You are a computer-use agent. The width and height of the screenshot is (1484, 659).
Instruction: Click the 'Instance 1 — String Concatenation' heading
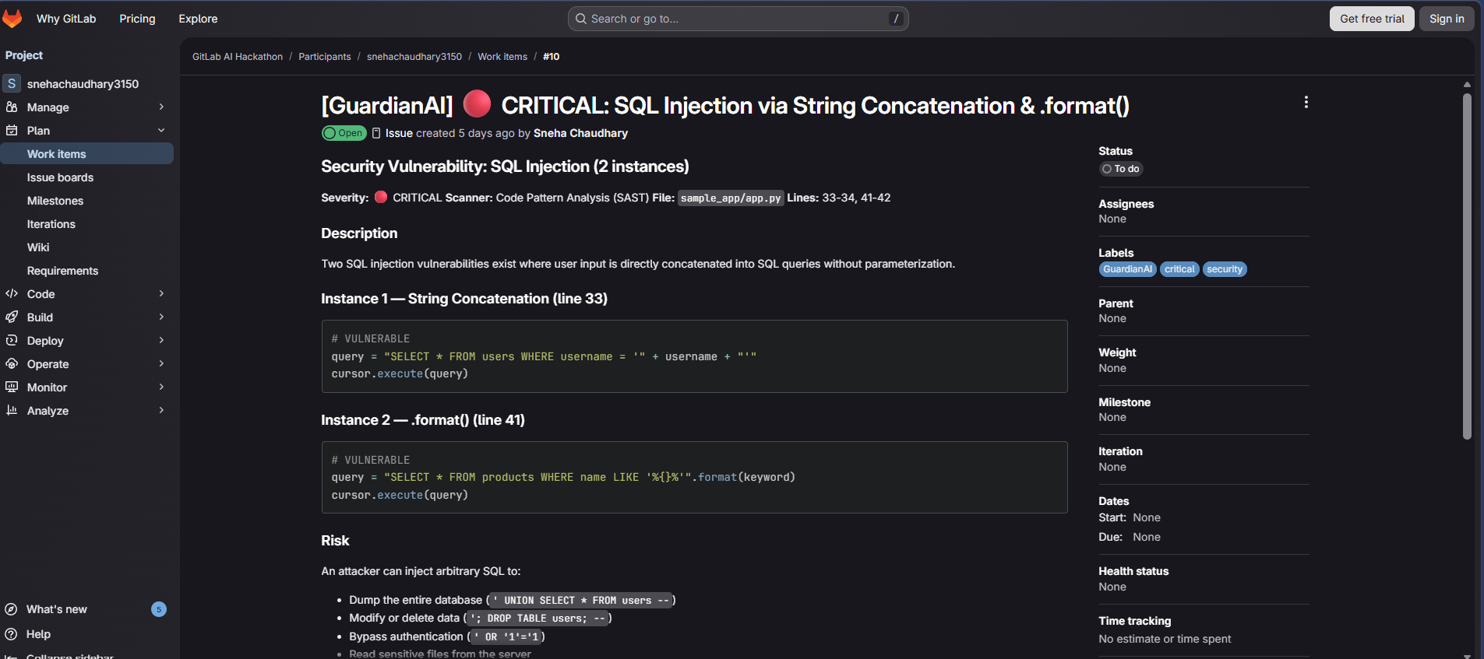tap(464, 299)
